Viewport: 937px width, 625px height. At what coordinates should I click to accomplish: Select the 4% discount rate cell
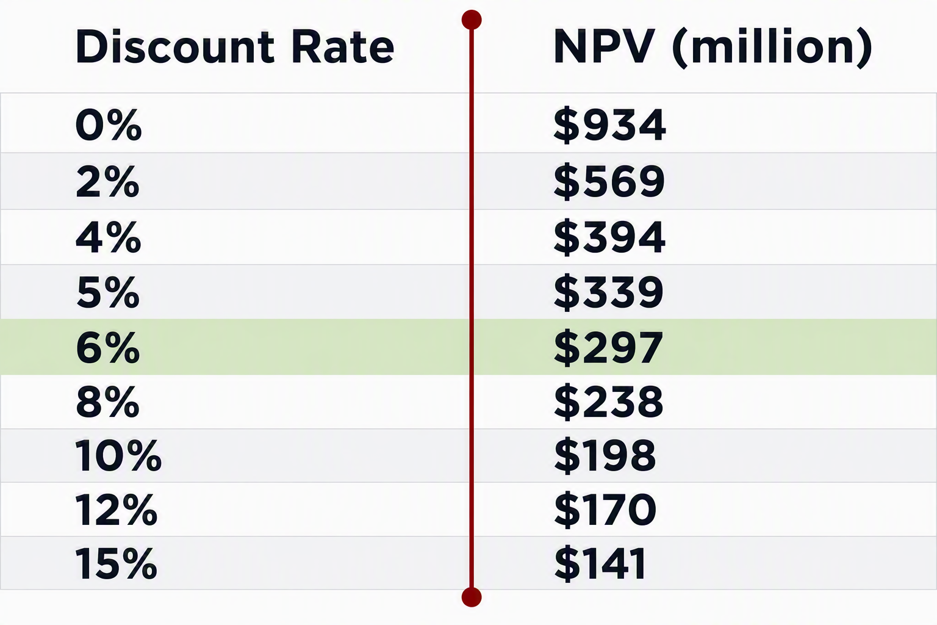[109, 237]
